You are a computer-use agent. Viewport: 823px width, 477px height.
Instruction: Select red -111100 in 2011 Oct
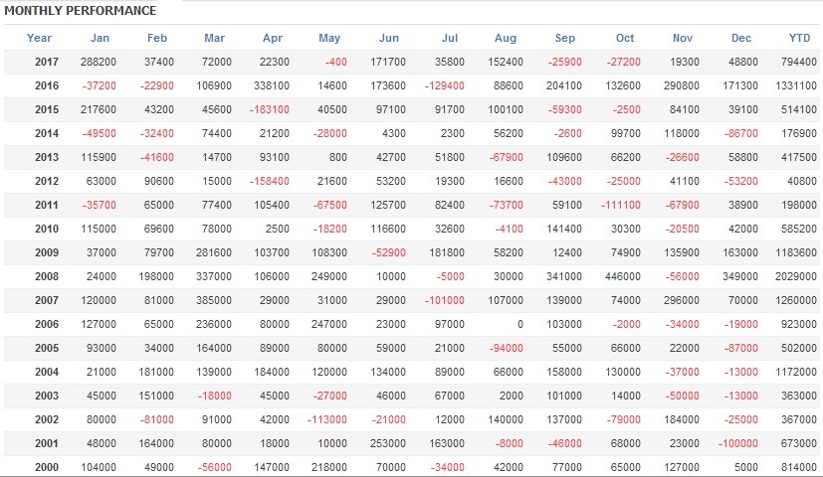click(620, 205)
